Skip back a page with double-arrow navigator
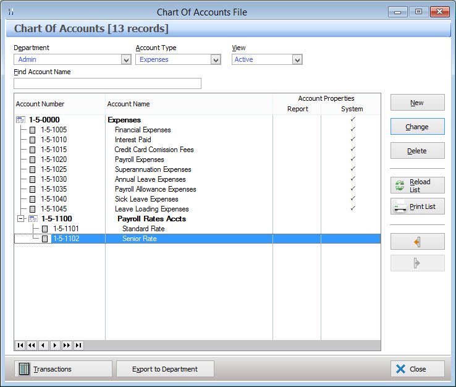The width and height of the screenshot is (456, 387). (32, 346)
